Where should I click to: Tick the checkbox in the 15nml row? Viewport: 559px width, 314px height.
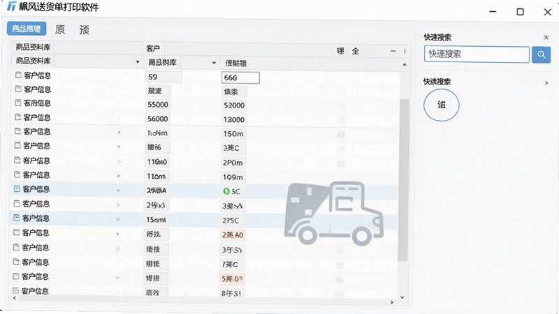[16, 218]
